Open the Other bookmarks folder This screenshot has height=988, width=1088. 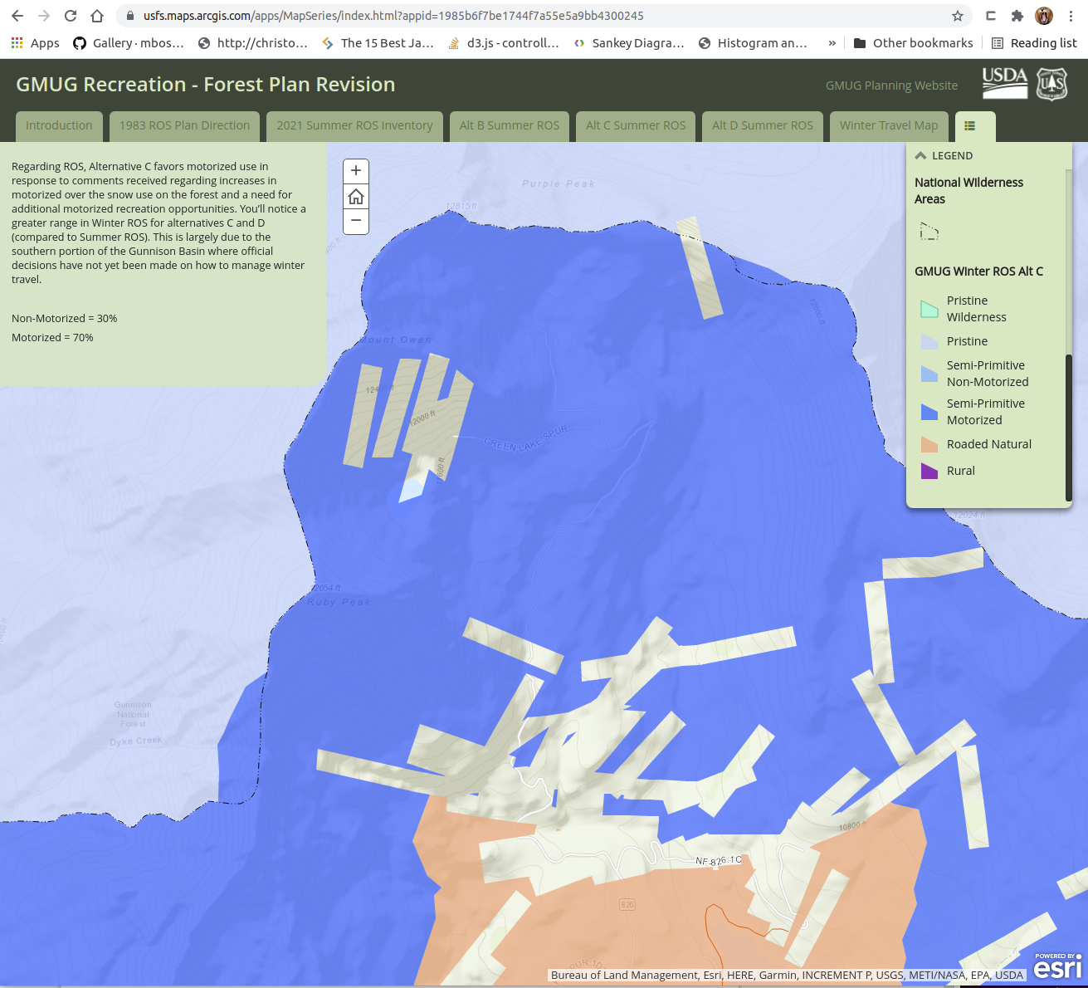coord(913,43)
